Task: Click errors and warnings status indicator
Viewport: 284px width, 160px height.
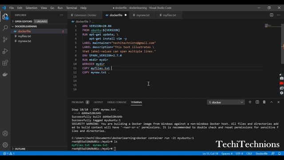Action: click(x=9, y=153)
